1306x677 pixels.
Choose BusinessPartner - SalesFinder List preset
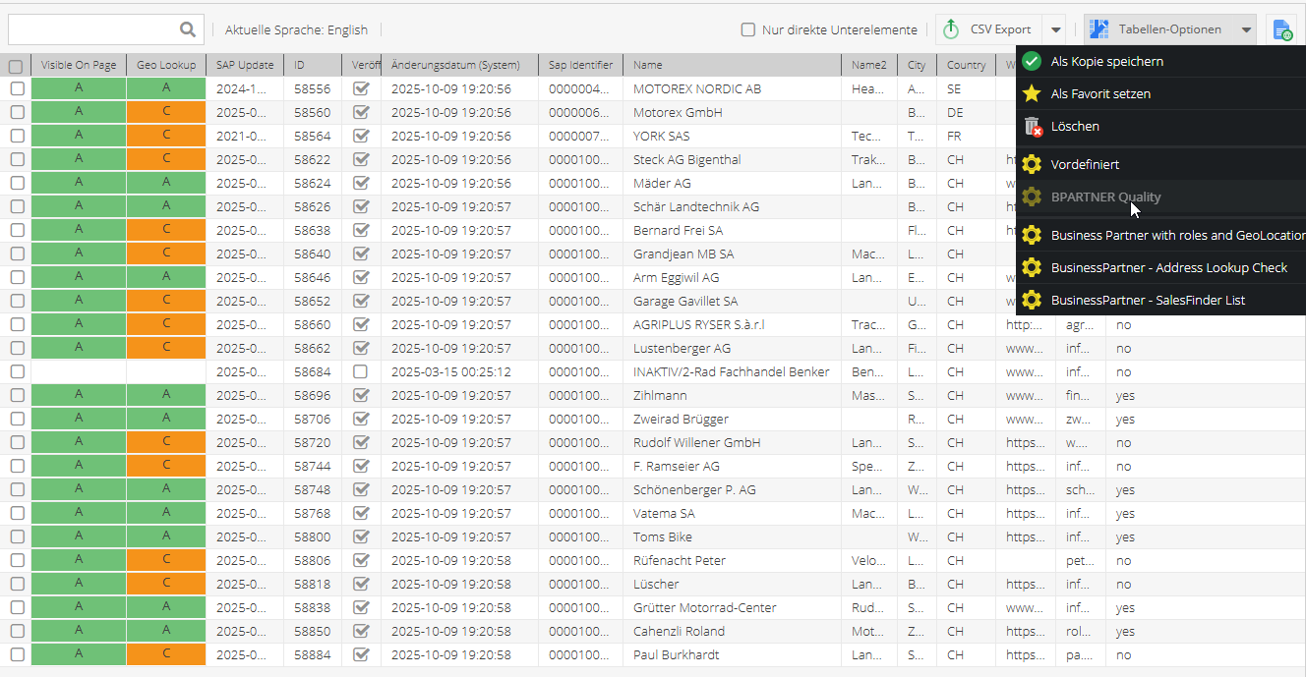1148,300
